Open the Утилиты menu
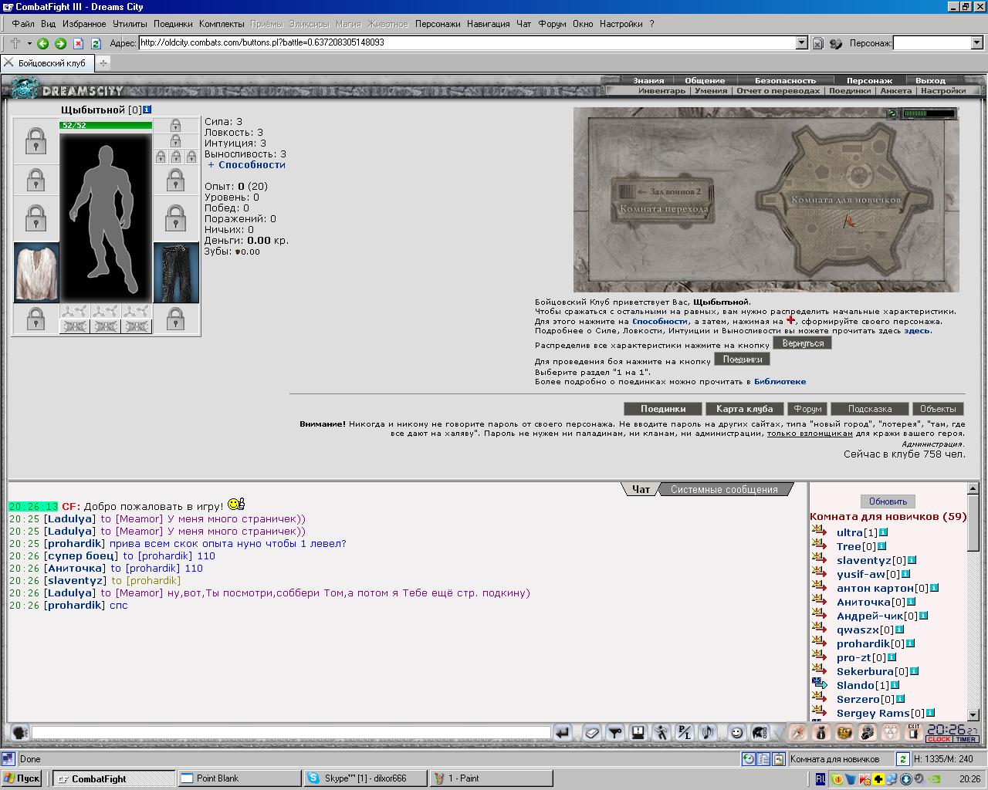This screenshot has width=988, height=790. (x=130, y=24)
